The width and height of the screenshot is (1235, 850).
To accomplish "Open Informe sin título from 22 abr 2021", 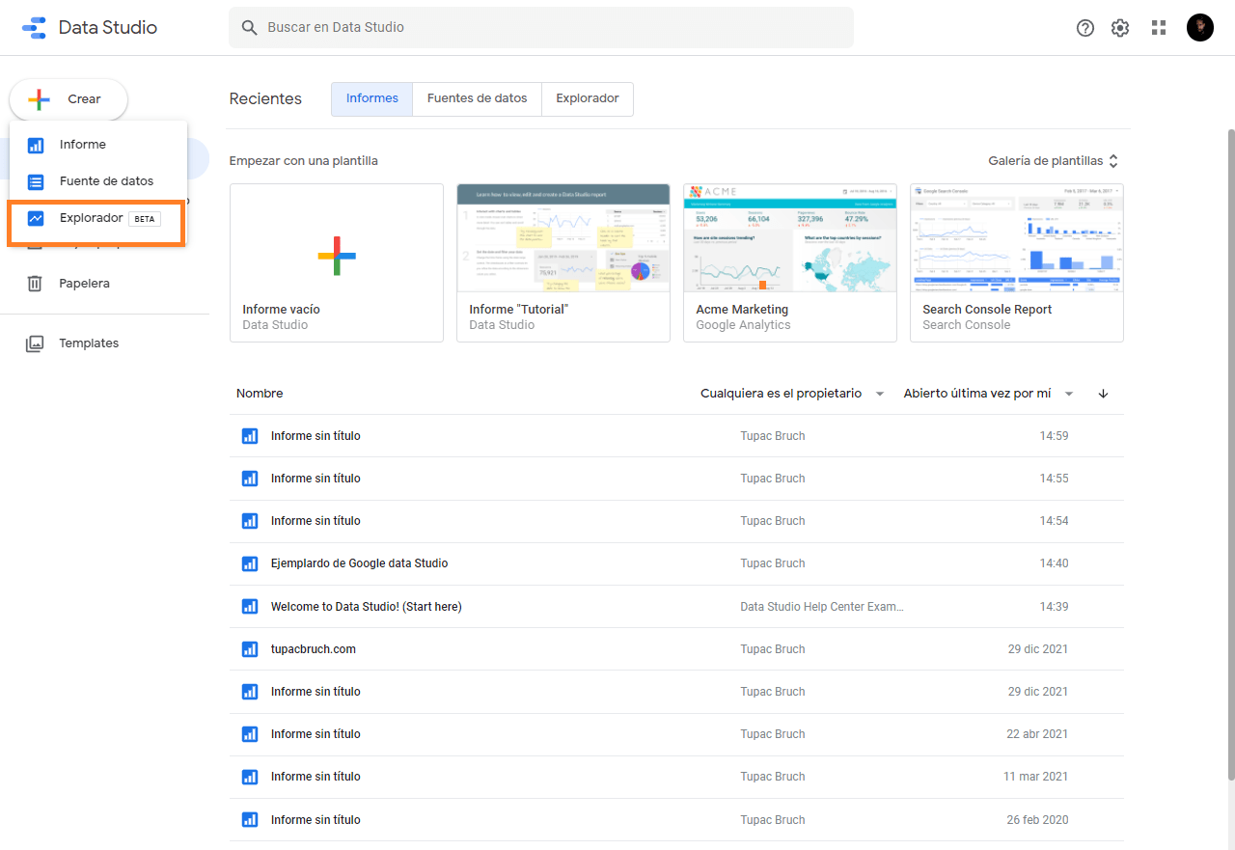I will tap(316, 734).
